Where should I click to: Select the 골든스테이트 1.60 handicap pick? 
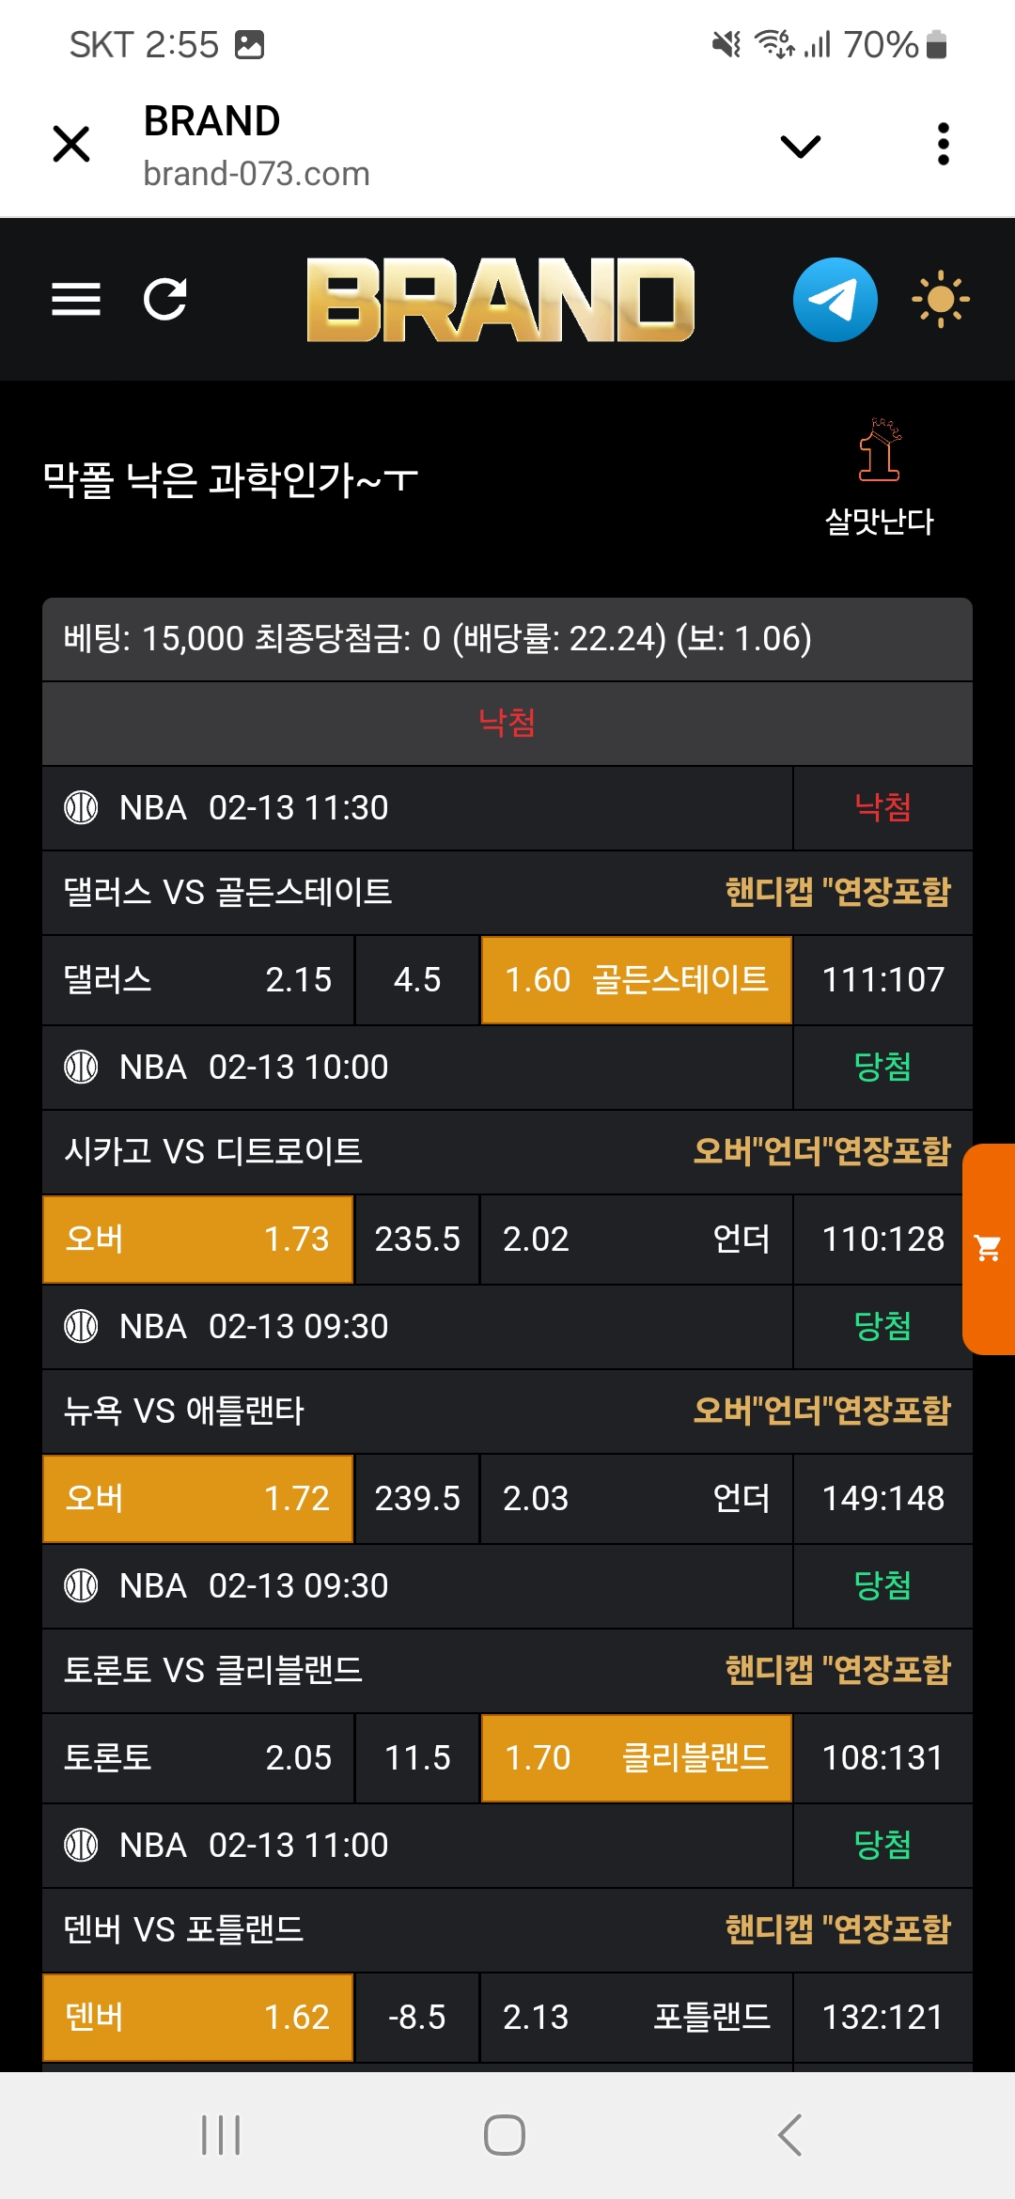point(636,979)
